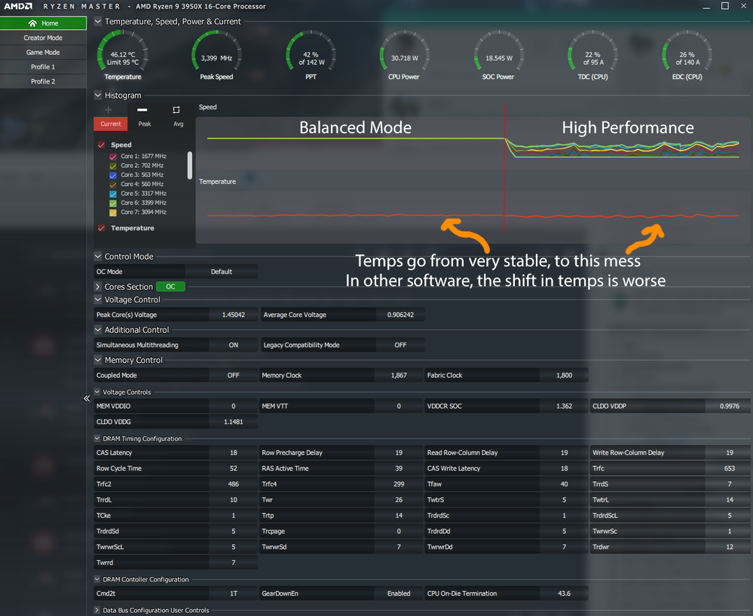Screen dimensions: 753x616
Task: Select the Peak histogram view
Action: point(145,124)
